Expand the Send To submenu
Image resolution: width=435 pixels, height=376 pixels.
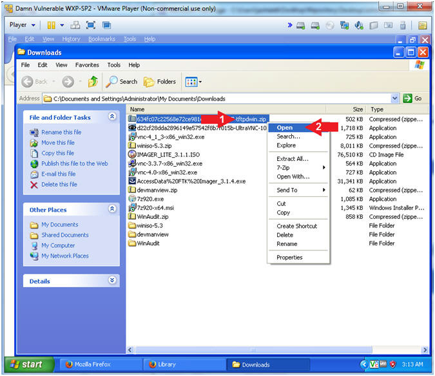pos(298,190)
